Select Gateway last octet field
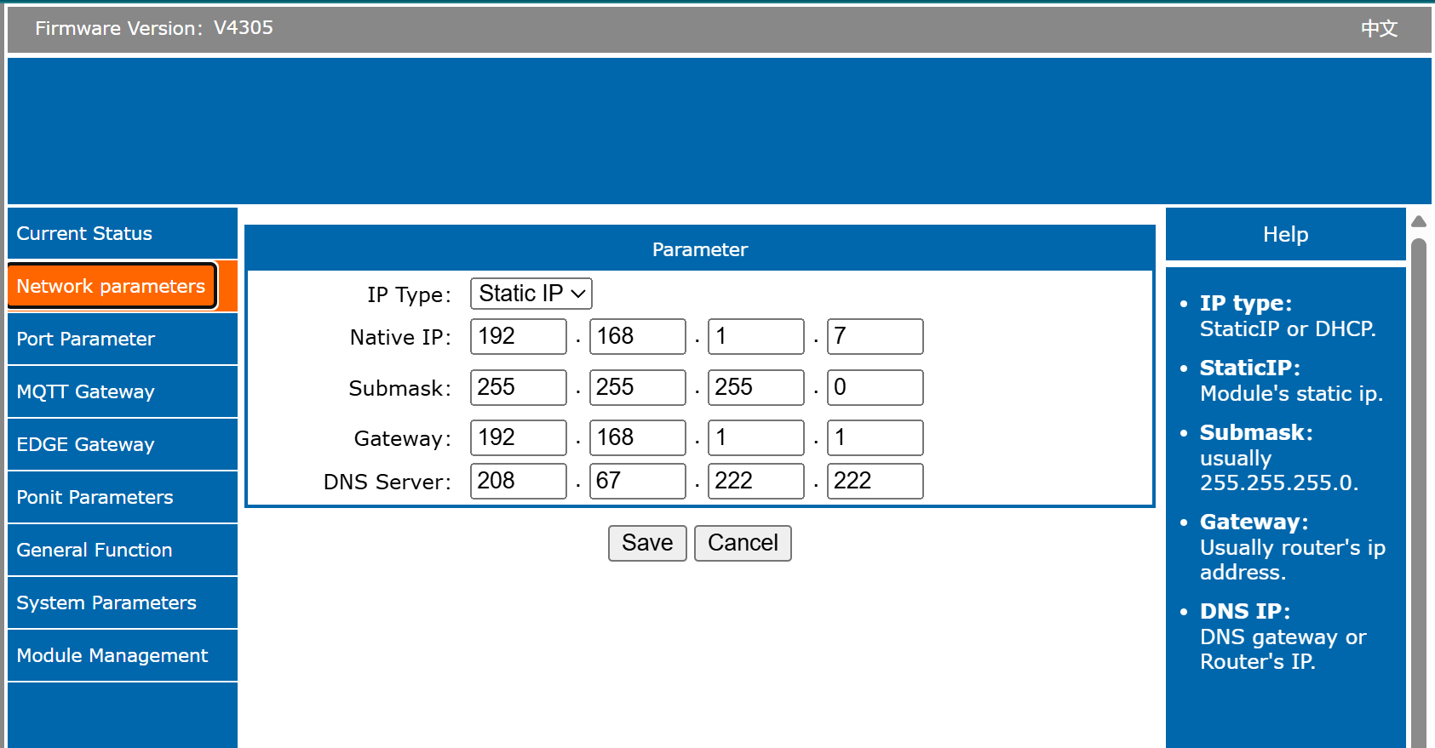The height and width of the screenshot is (748, 1435). pyautogui.click(x=875, y=437)
